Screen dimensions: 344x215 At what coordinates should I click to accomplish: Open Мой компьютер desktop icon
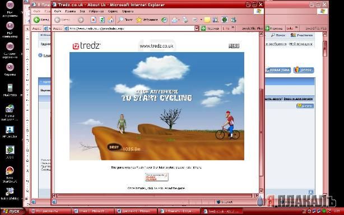point(10,30)
